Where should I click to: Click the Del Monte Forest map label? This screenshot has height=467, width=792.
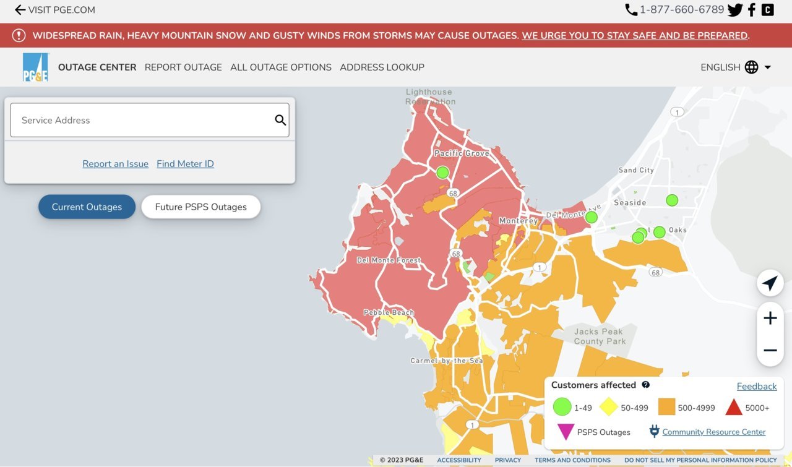tap(389, 260)
